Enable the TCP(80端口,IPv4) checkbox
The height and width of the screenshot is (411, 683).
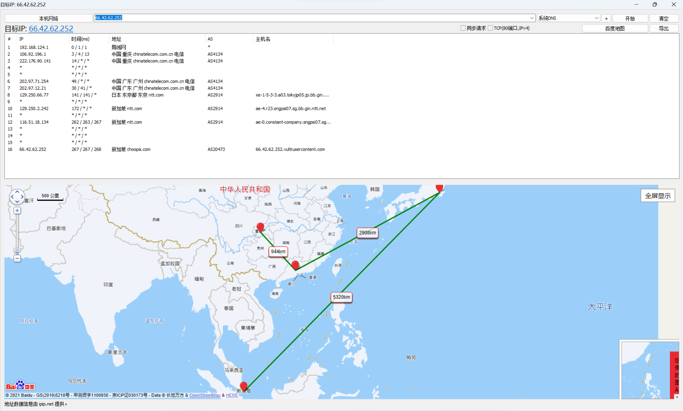pos(490,28)
